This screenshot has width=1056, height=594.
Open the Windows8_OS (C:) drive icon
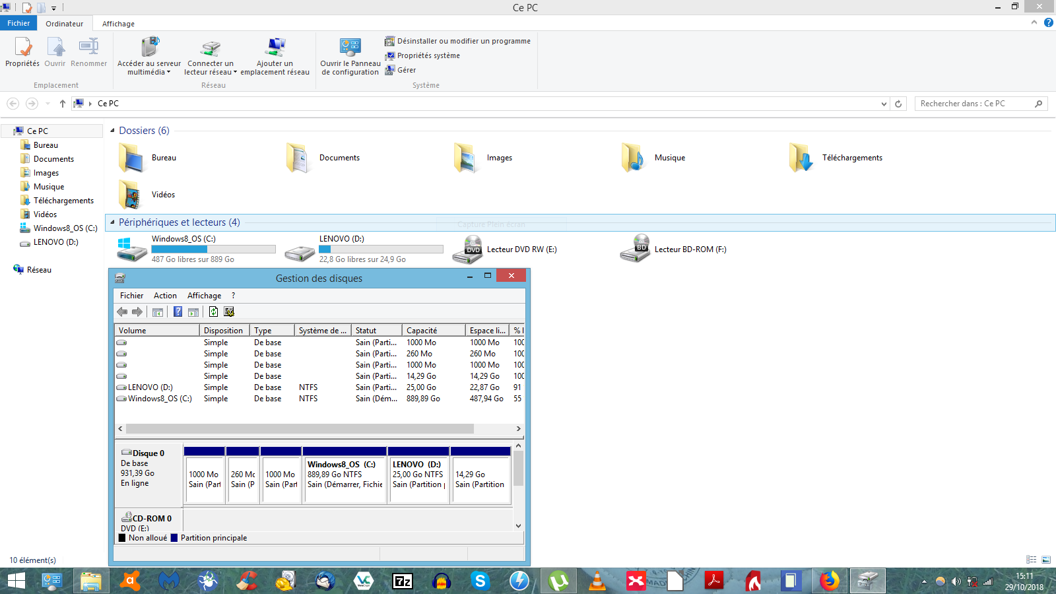click(131, 249)
